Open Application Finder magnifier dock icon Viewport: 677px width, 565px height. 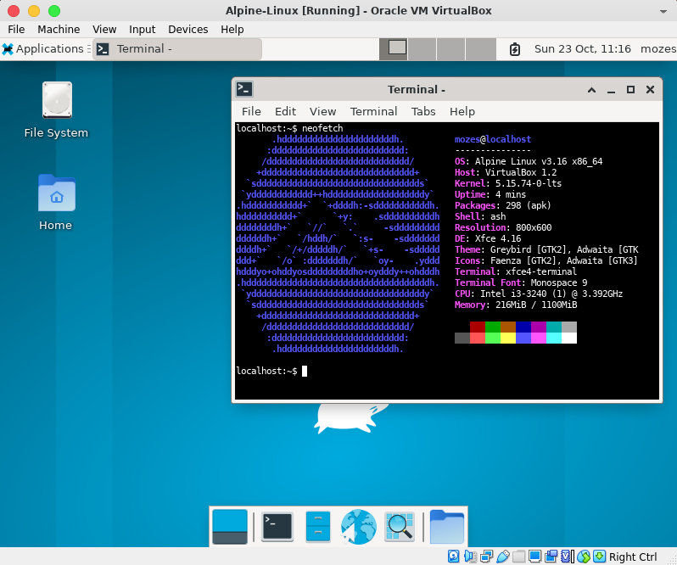tap(400, 527)
